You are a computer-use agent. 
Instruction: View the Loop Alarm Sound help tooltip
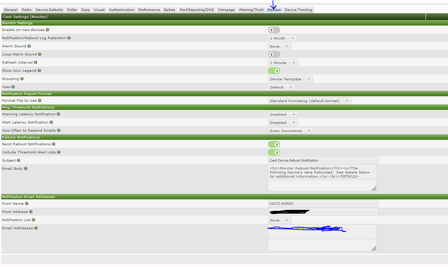(x=39, y=54)
